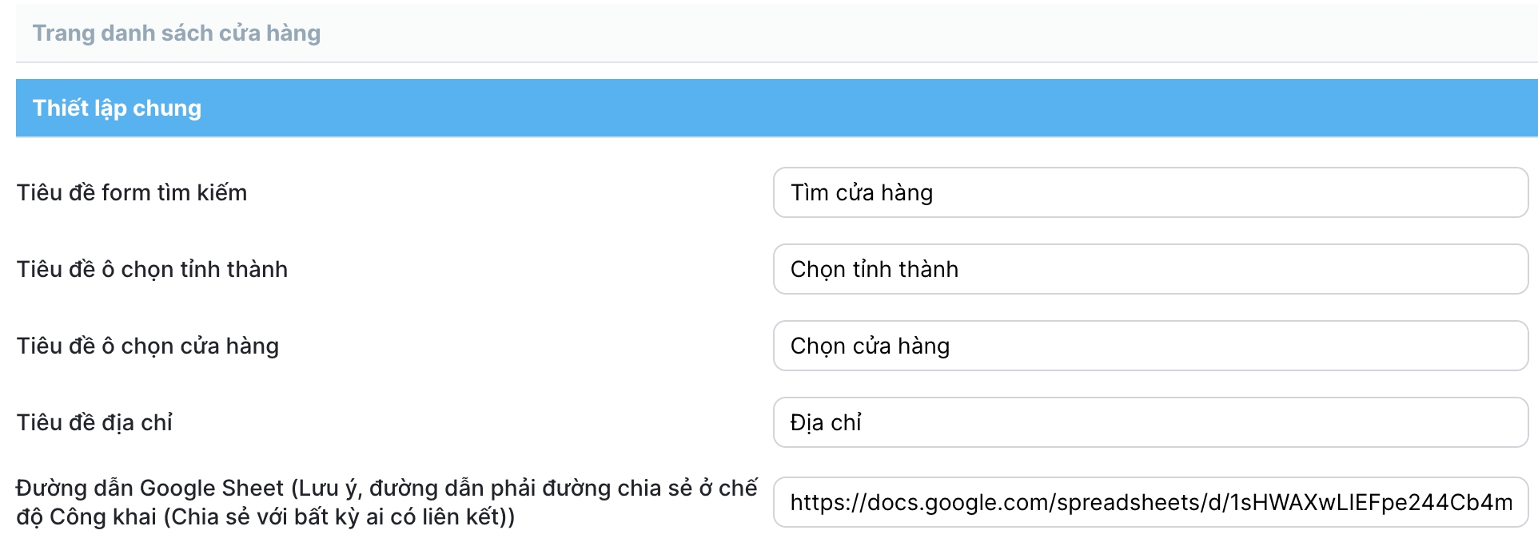Click the "Đường dẫn Google Sheet" label text
Image resolution: width=1538 pixels, height=546 pixels.
(x=149, y=488)
